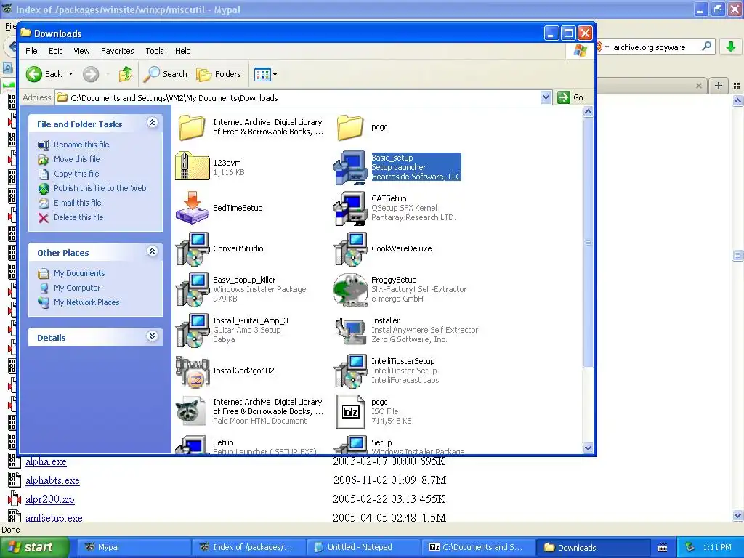The width and height of the screenshot is (744, 558).
Task: Select the Basic_setup installer icon
Action: [x=351, y=168]
